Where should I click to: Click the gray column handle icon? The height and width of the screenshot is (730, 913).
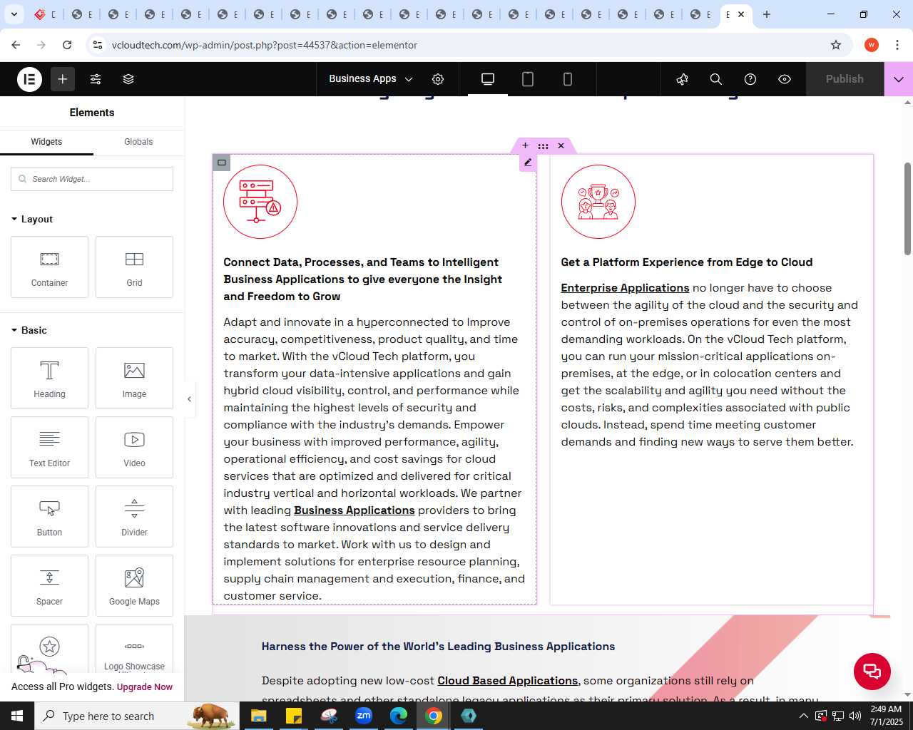click(222, 163)
